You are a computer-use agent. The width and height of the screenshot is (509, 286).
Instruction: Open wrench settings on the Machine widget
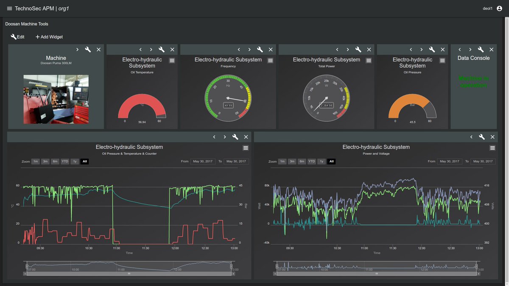click(x=88, y=49)
